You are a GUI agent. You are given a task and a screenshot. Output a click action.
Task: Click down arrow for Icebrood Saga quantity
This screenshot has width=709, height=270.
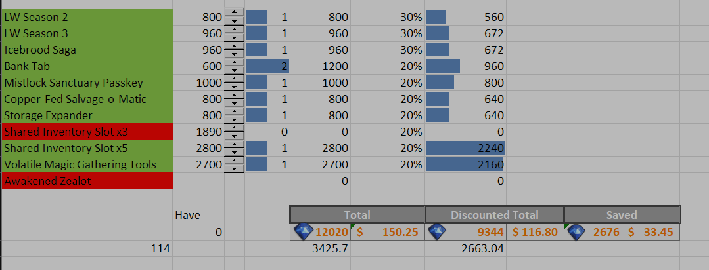click(x=234, y=54)
